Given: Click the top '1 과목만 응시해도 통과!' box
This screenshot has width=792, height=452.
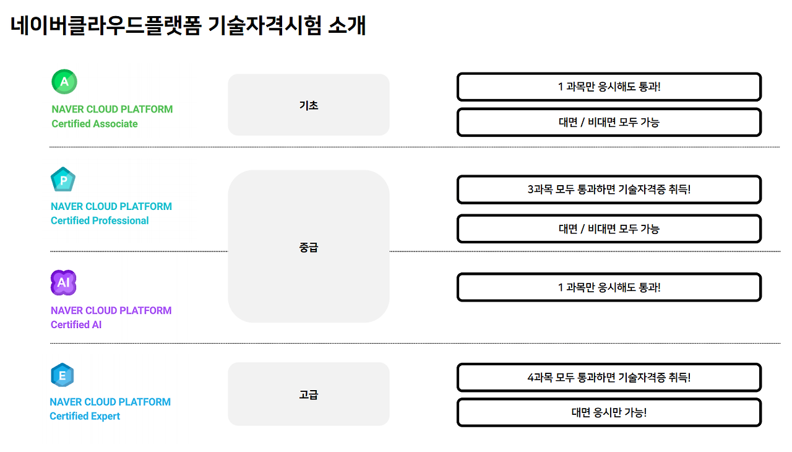Looking at the screenshot, I should click(x=609, y=87).
